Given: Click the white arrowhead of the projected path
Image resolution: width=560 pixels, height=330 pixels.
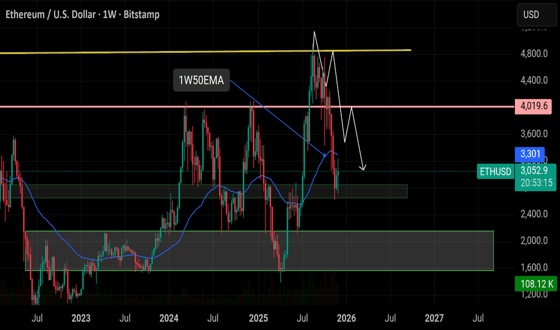Looking at the screenshot, I should point(363,167).
